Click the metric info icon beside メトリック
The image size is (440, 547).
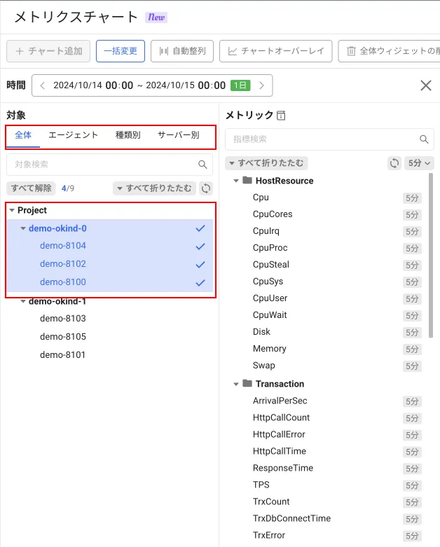coord(281,116)
